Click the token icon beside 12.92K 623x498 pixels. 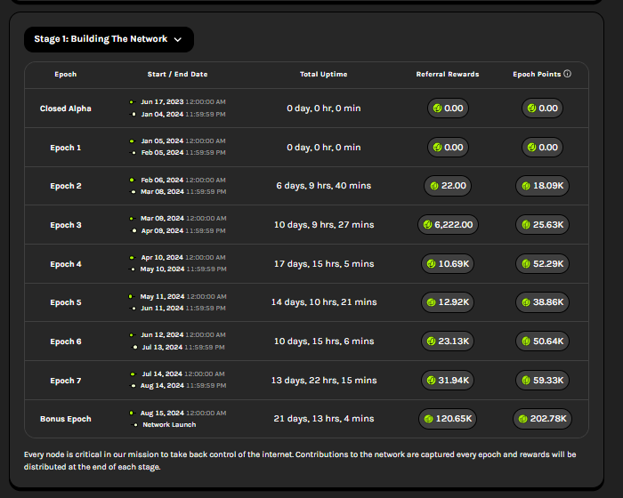[x=431, y=302]
